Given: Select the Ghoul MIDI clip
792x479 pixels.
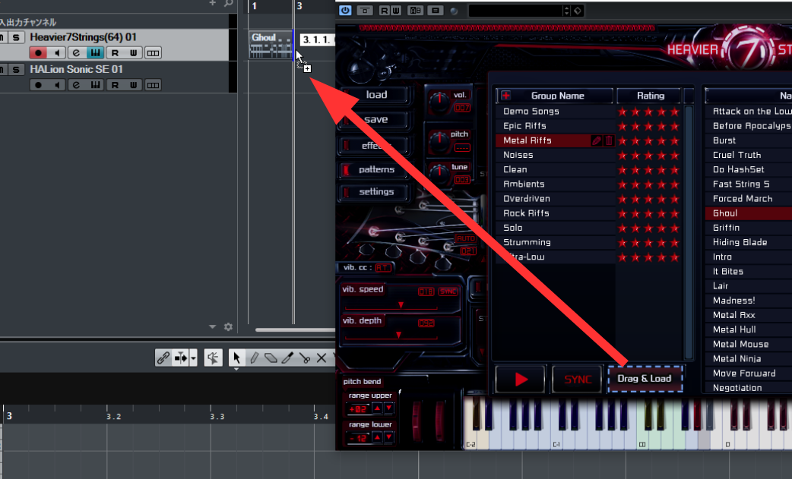Looking at the screenshot, I should click(271, 44).
